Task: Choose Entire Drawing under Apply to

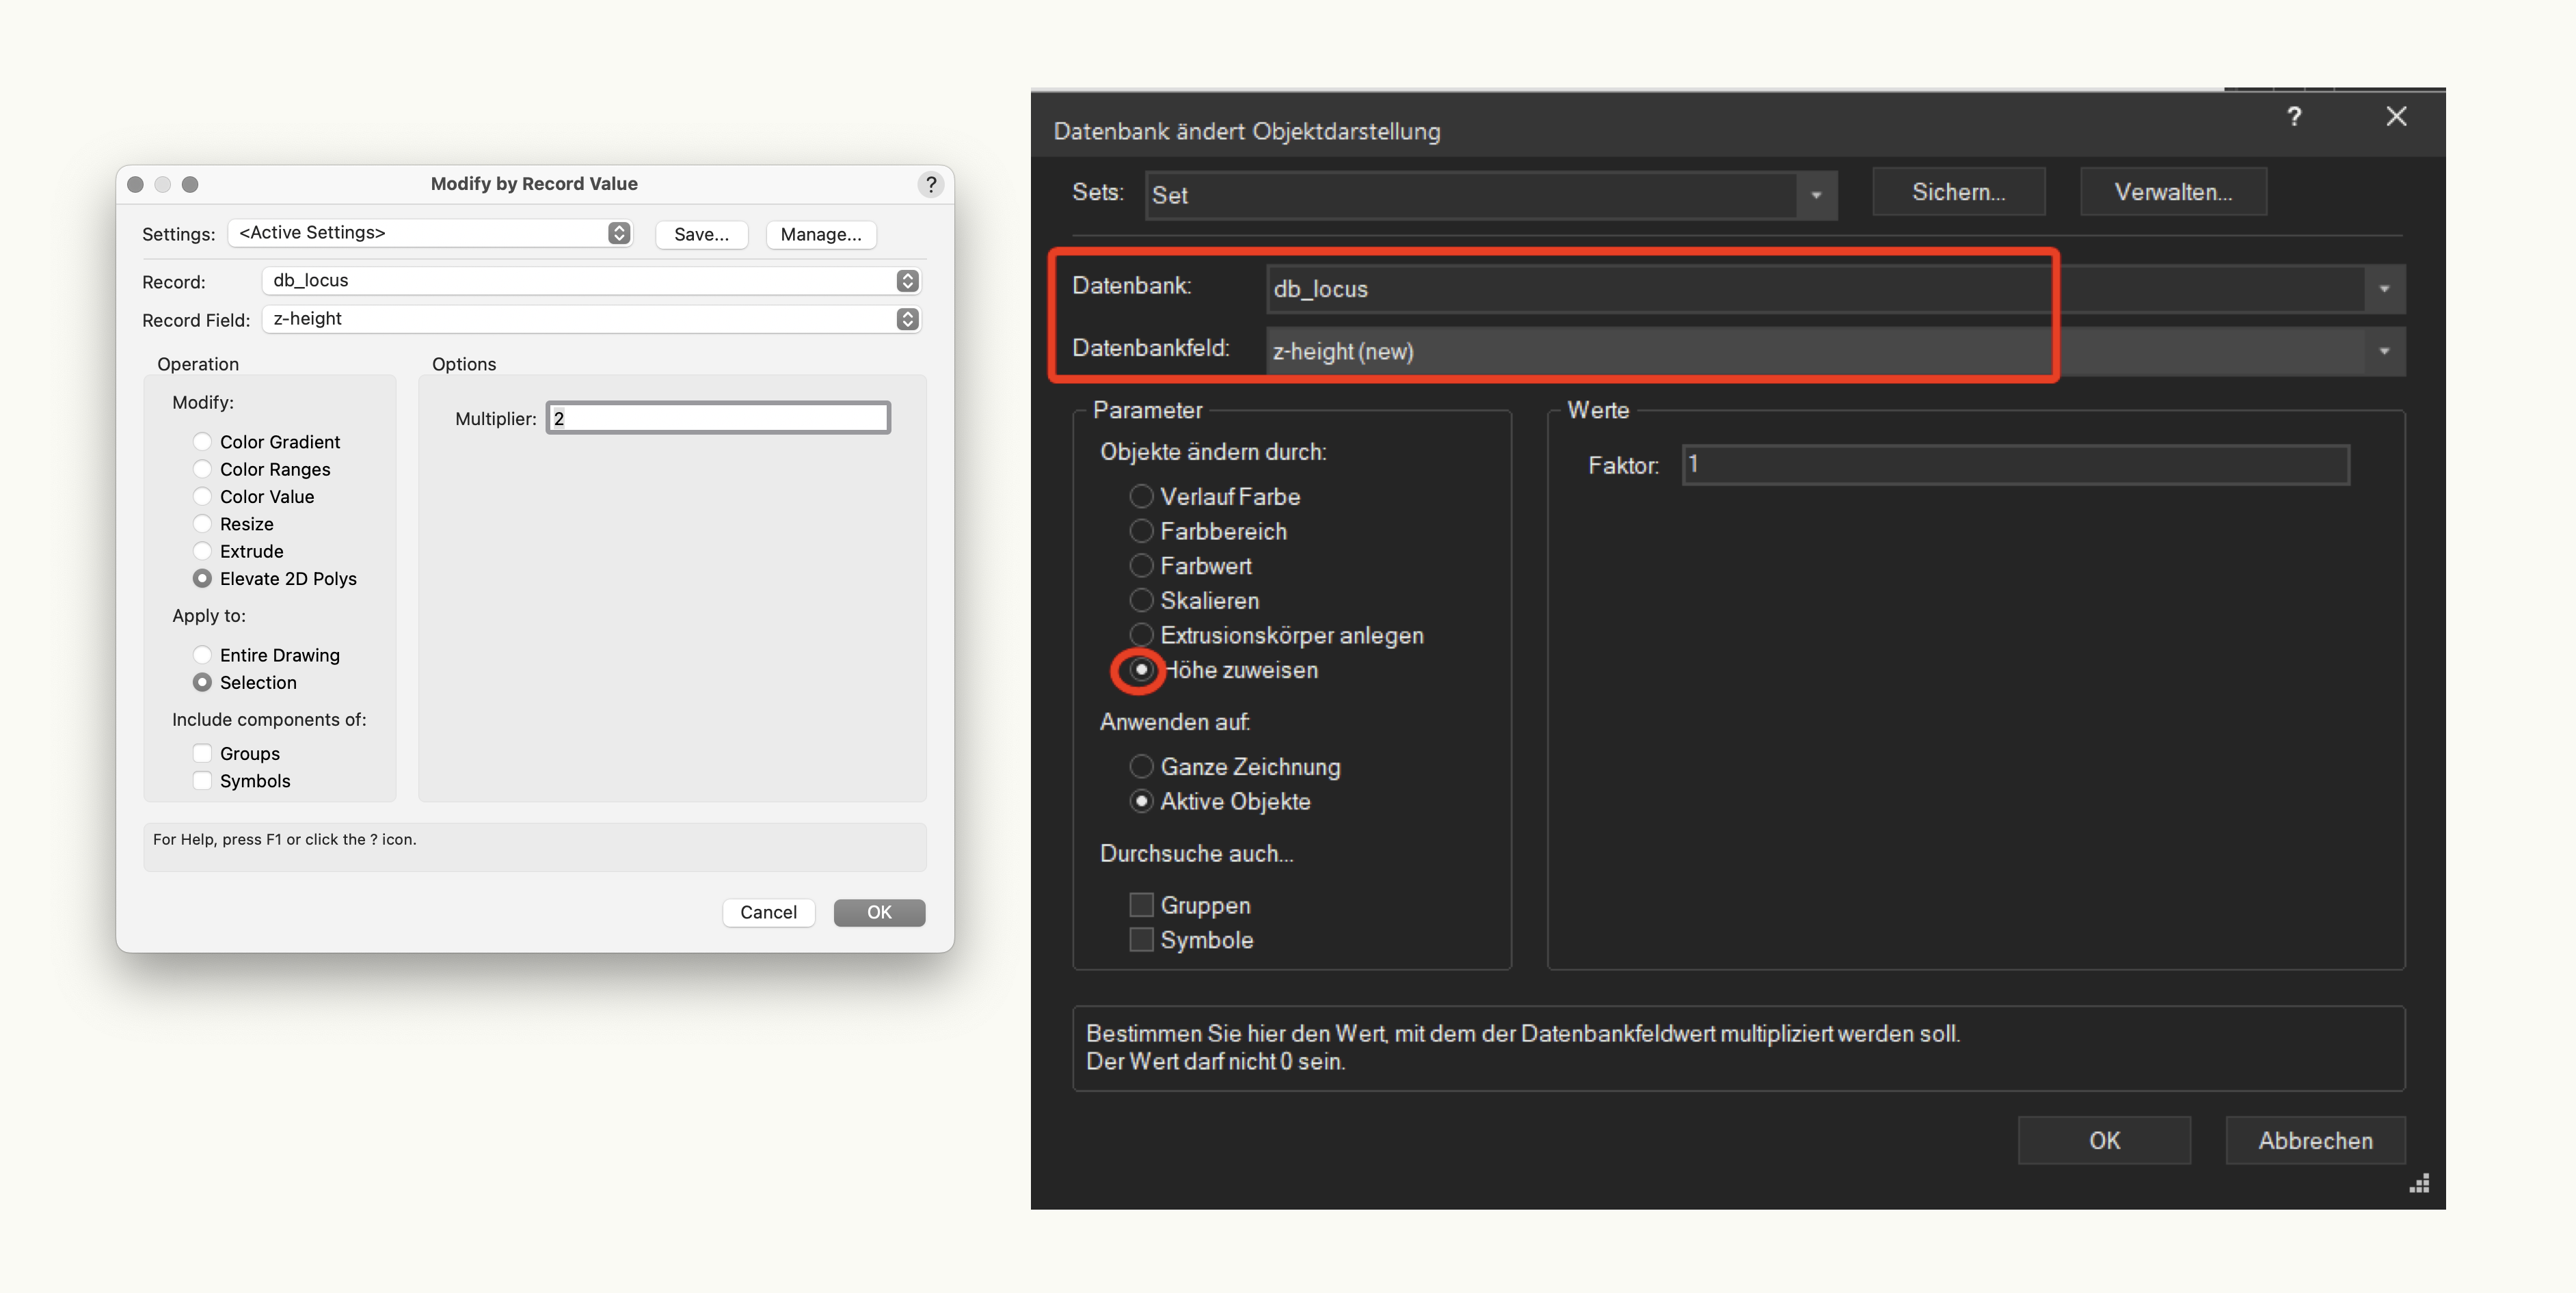Action: click(x=202, y=655)
